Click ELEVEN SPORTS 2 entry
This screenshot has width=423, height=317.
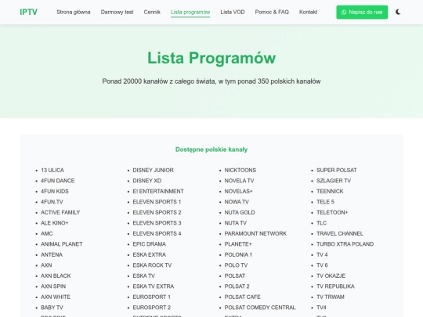[157, 212]
